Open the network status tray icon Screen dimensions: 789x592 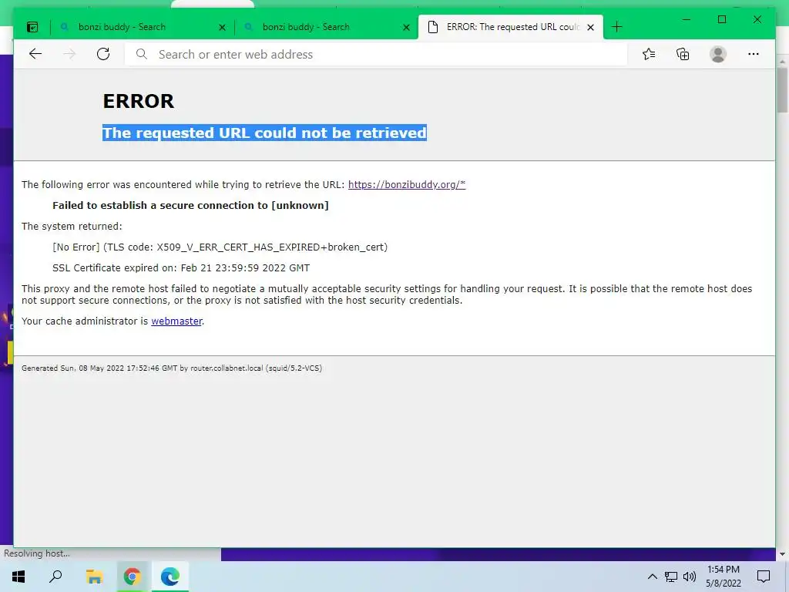coord(671,577)
